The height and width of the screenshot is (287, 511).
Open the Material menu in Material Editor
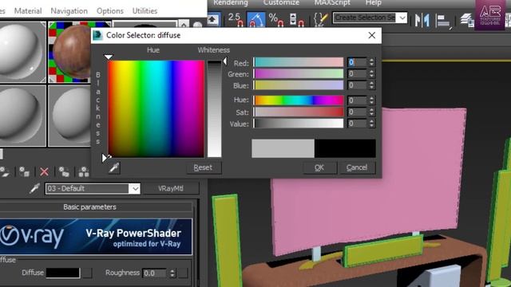click(28, 10)
